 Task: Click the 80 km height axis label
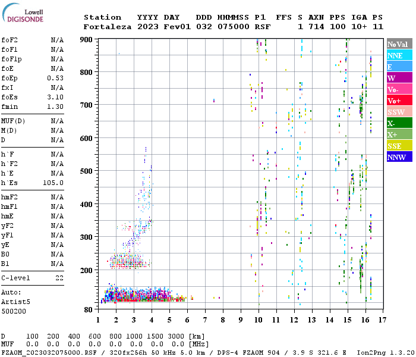coord(89,310)
